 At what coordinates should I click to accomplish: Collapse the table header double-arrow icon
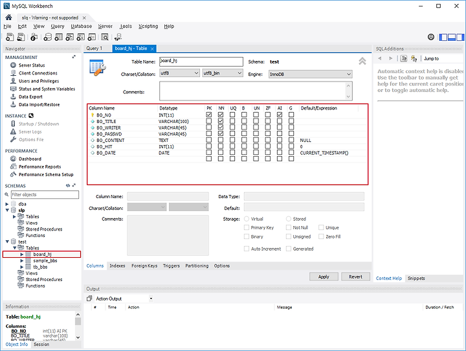(362, 61)
